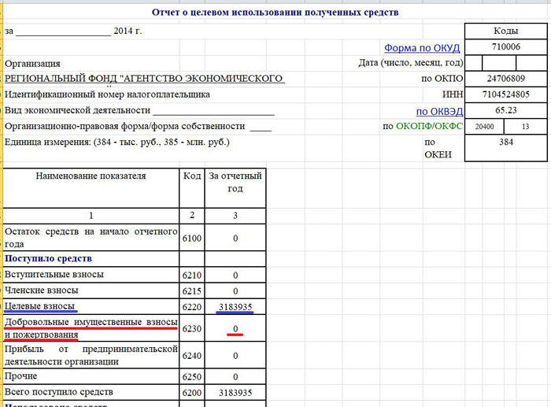The height and width of the screenshot is (407, 551).
Task: Select the total value in row 6200
Action: point(235,392)
